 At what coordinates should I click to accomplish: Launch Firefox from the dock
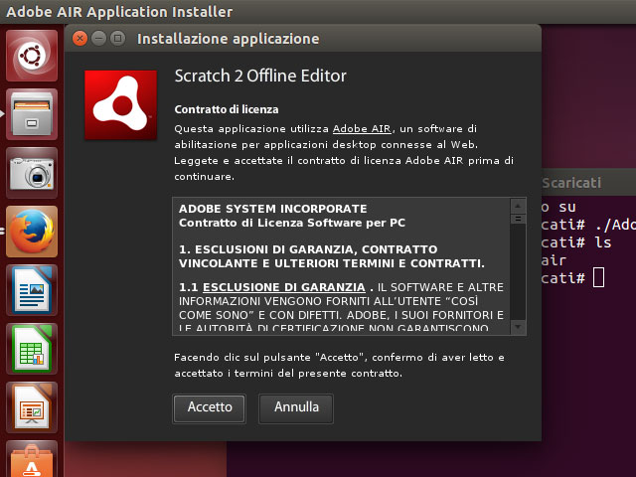32,232
